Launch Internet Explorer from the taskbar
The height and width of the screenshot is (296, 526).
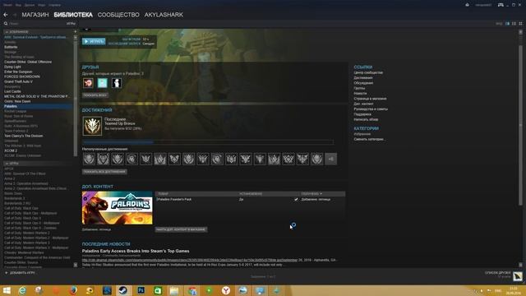22,290
